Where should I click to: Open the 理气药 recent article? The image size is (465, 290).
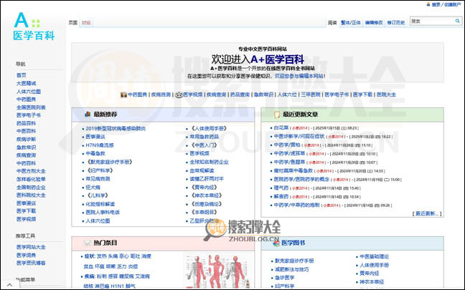point(281,188)
